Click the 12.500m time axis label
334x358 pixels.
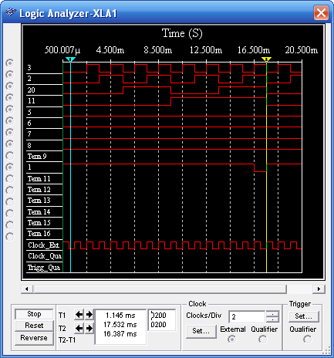pyautogui.click(x=206, y=50)
